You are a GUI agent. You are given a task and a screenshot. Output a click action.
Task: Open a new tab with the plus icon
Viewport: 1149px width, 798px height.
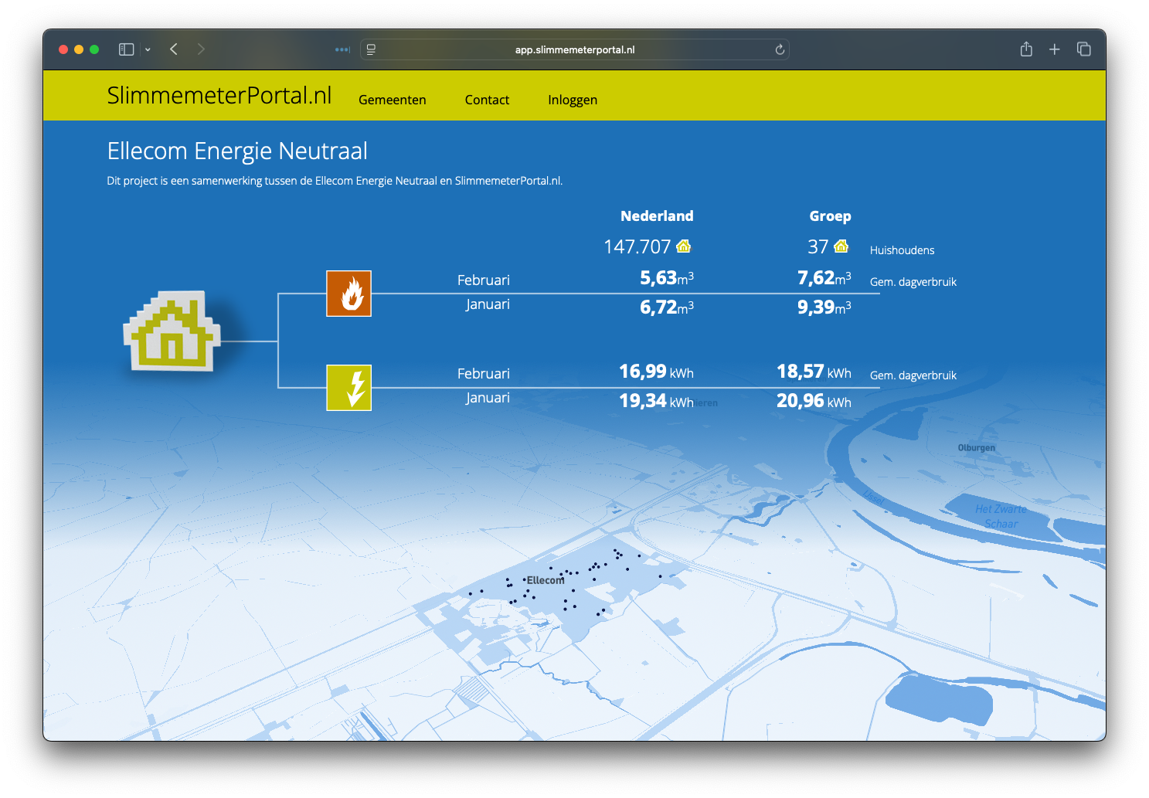(x=1054, y=49)
